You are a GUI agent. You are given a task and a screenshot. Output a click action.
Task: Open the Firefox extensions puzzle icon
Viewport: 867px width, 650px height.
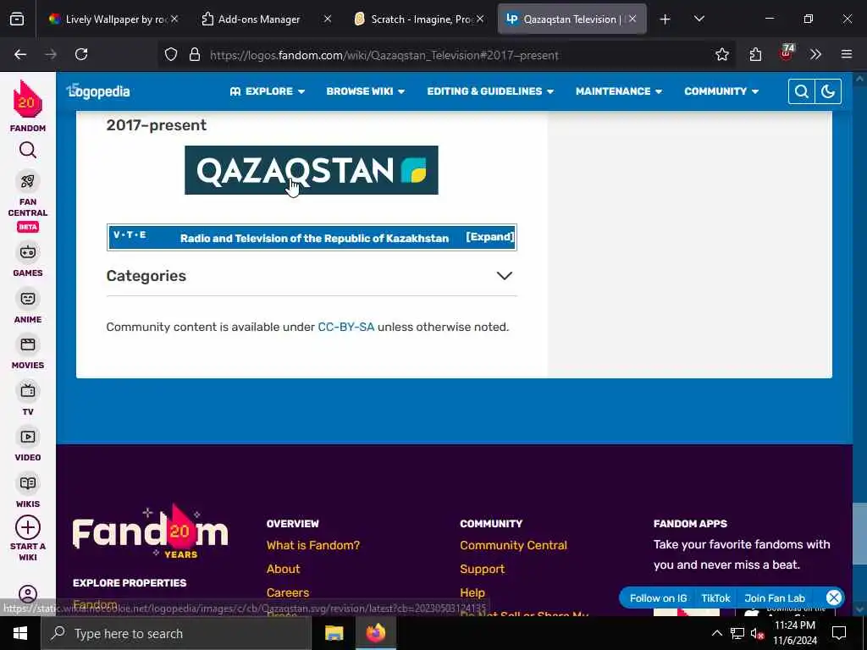click(x=755, y=54)
